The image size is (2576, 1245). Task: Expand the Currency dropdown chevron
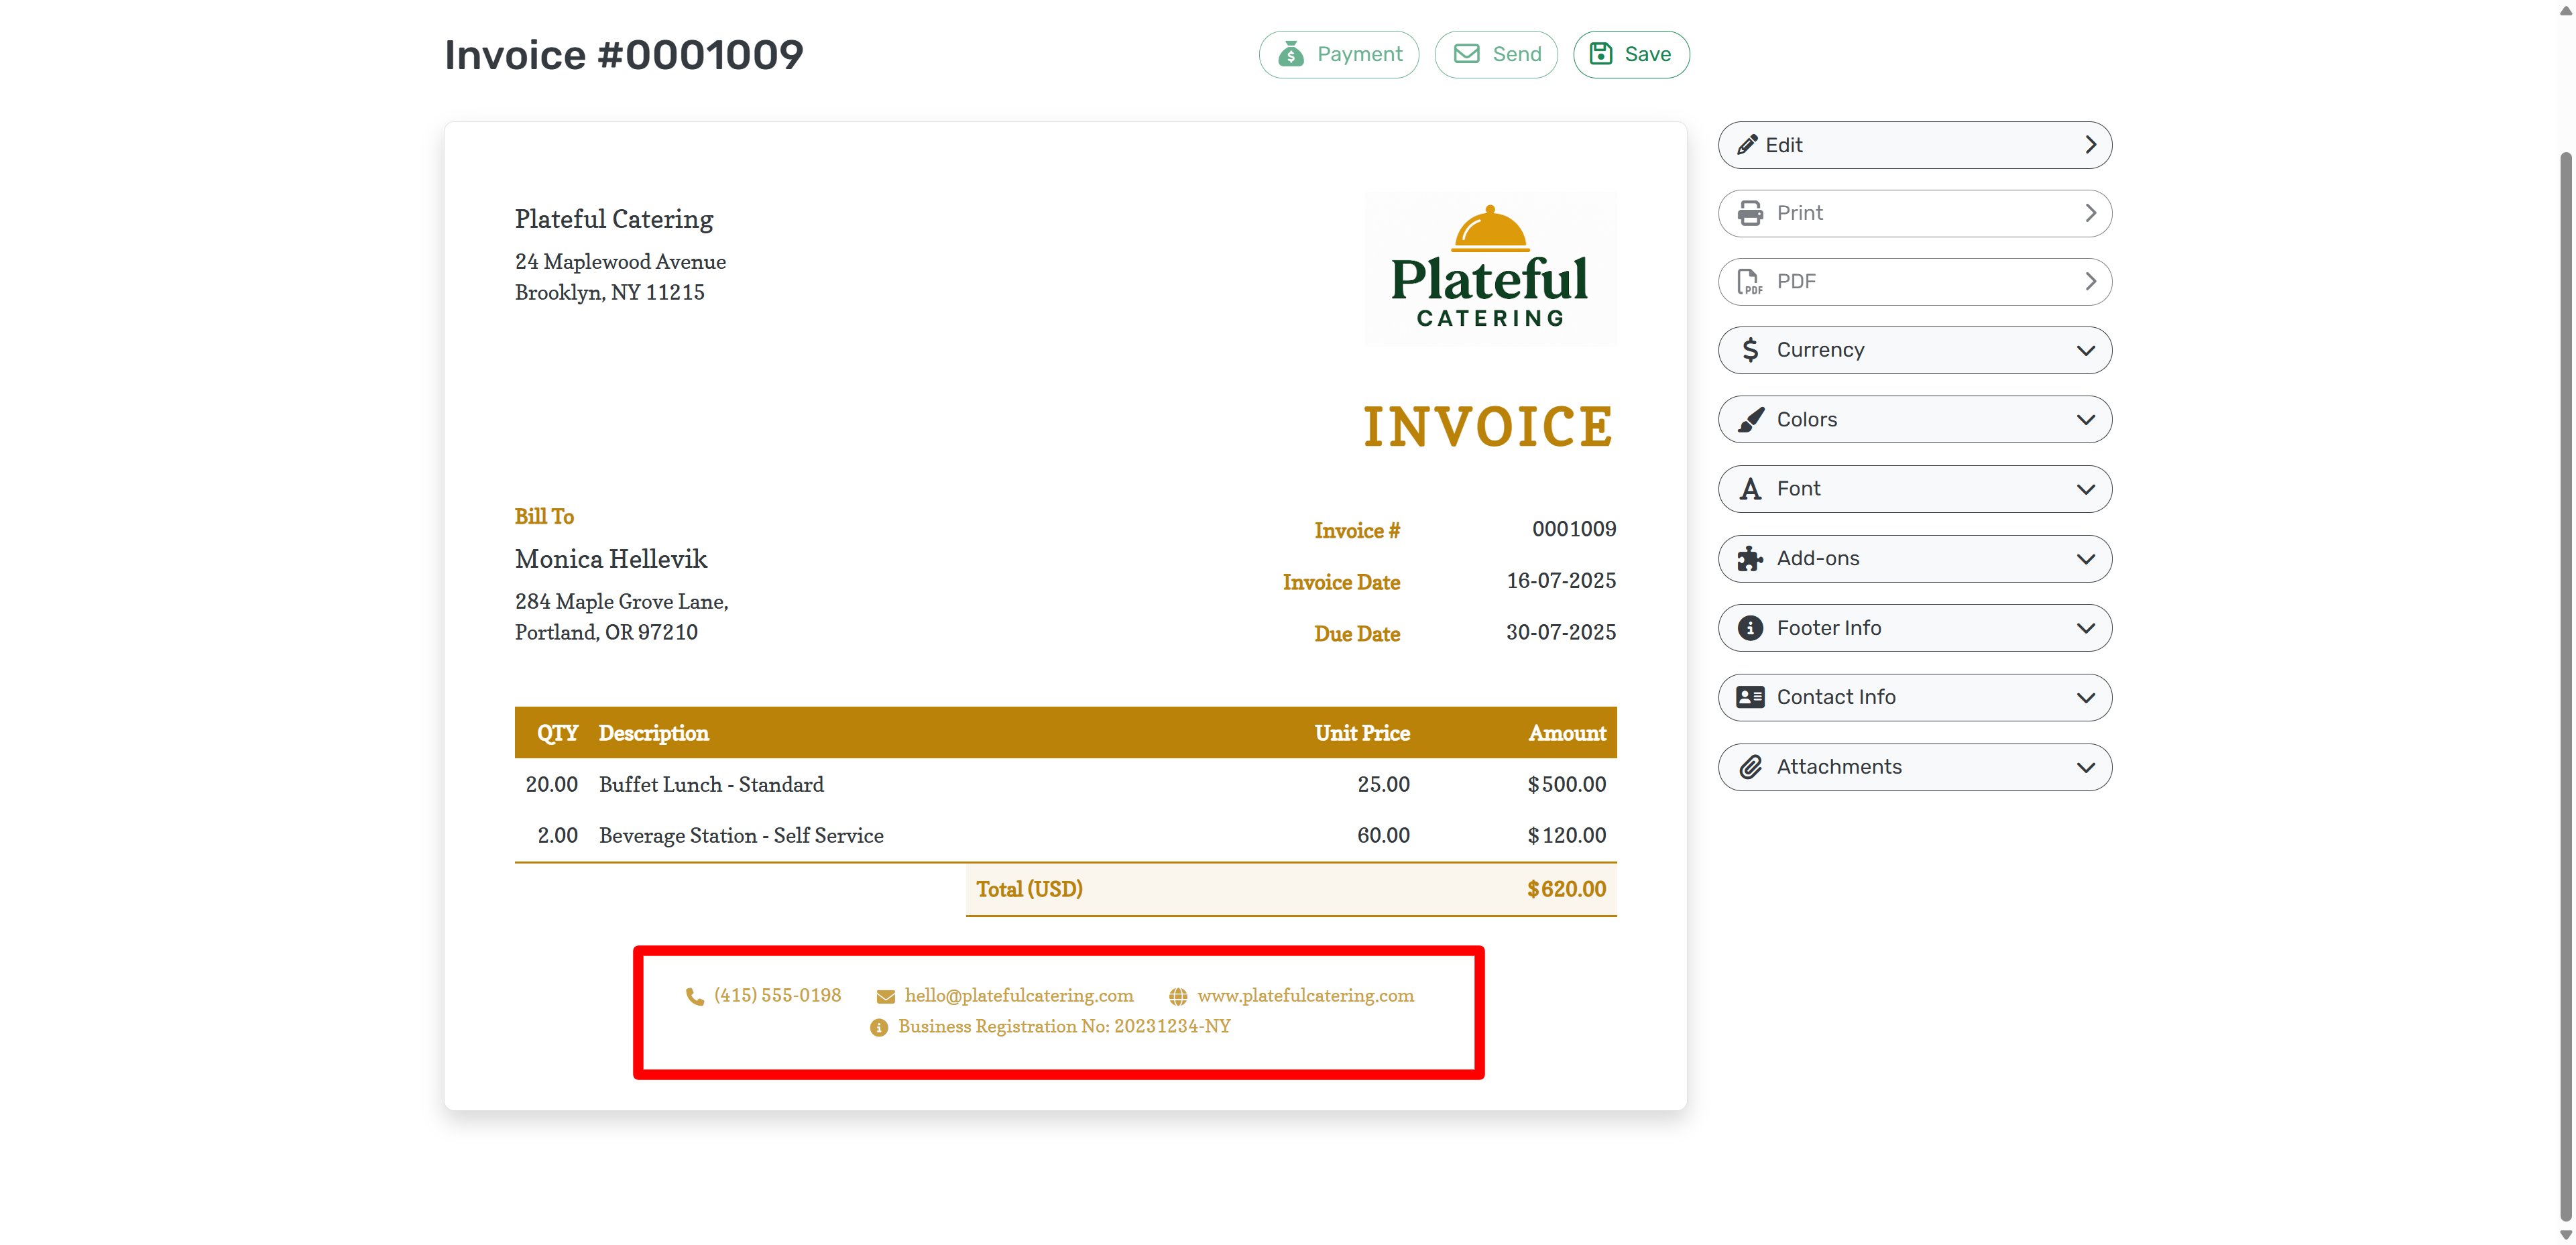coord(2085,350)
